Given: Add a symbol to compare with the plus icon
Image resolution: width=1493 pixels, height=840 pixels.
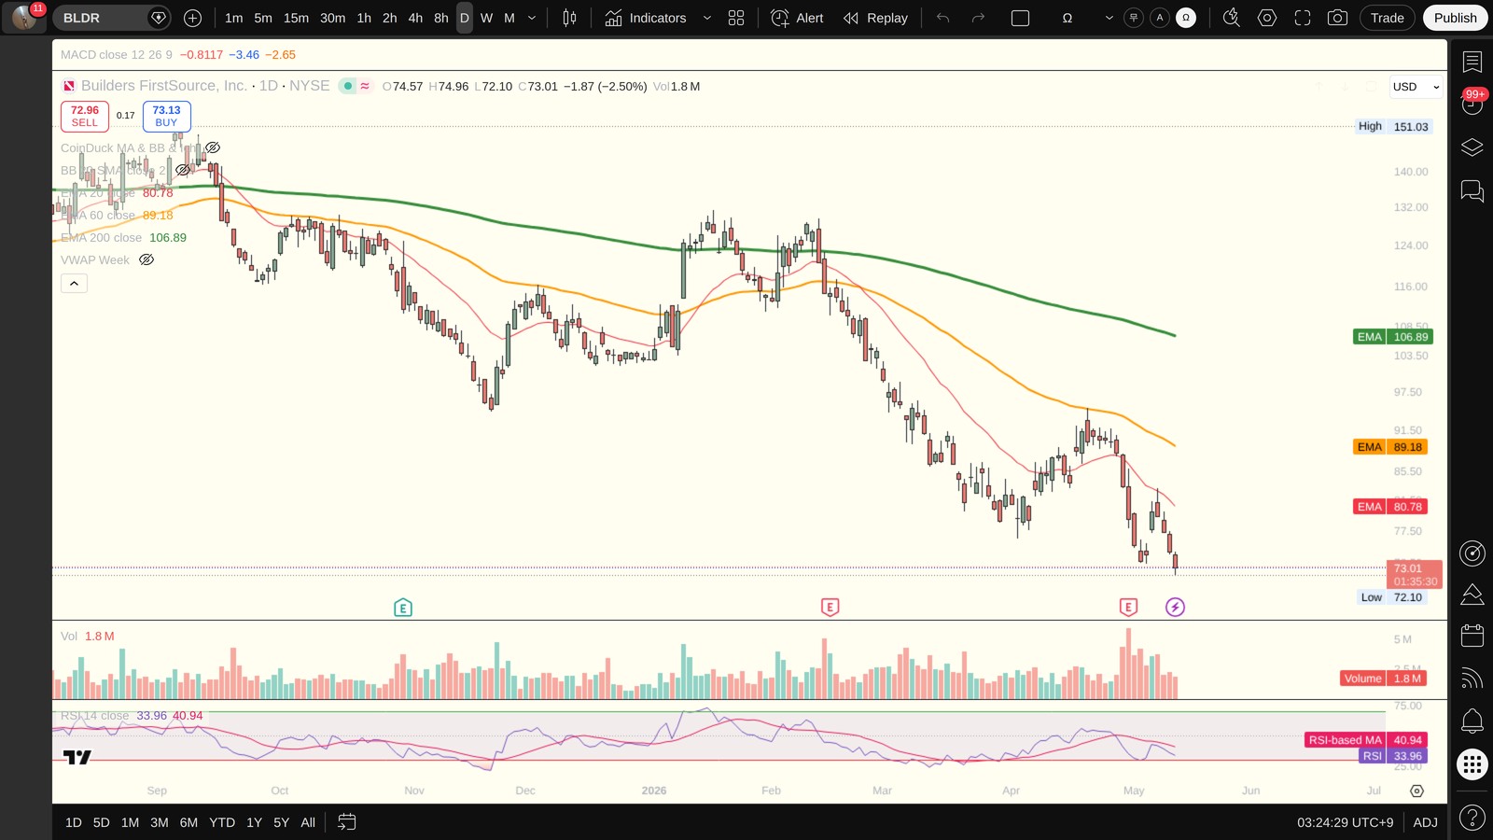Looking at the screenshot, I should point(192,18).
